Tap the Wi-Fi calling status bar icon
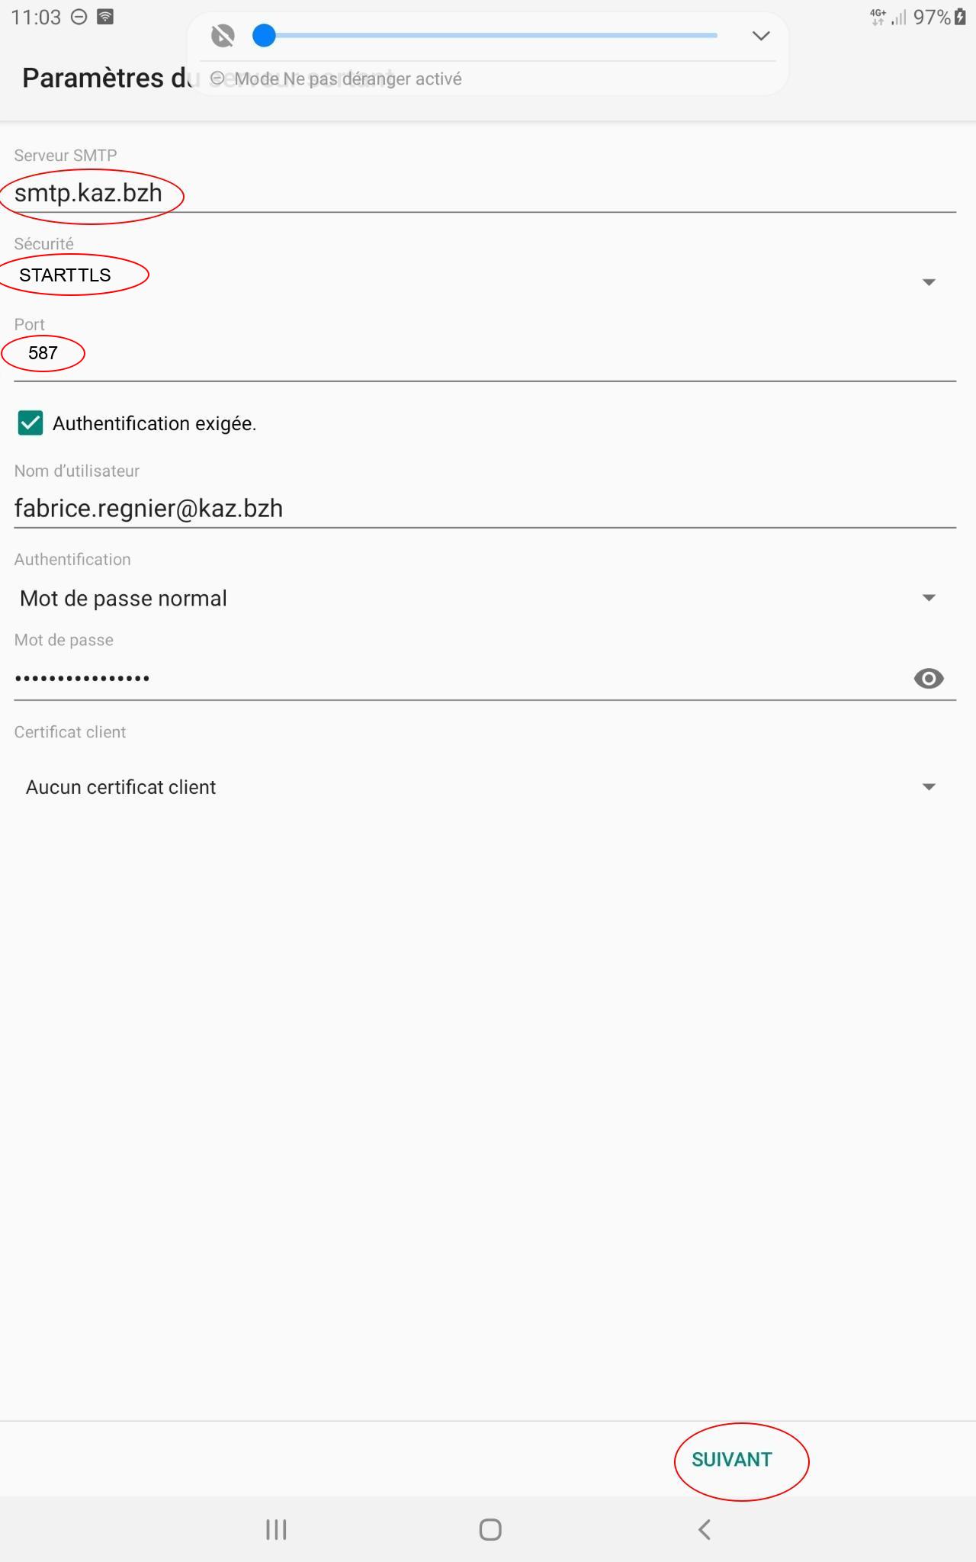Image resolution: width=976 pixels, height=1562 pixels. click(106, 17)
